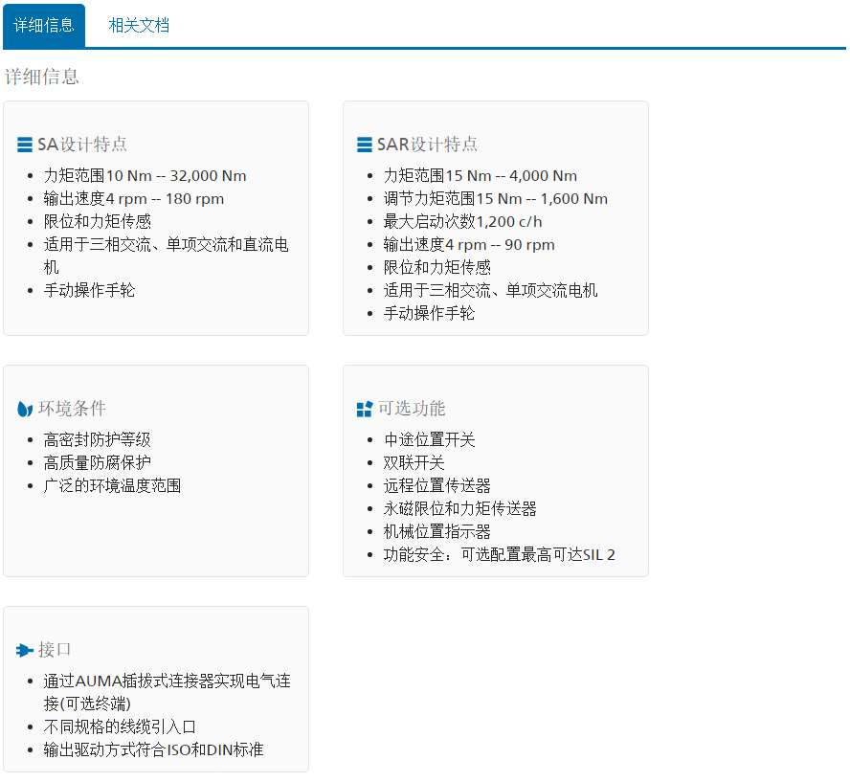This screenshot has width=850, height=782.
Task: Select the 高密封防护等级 list item
Action: pos(97,440)
